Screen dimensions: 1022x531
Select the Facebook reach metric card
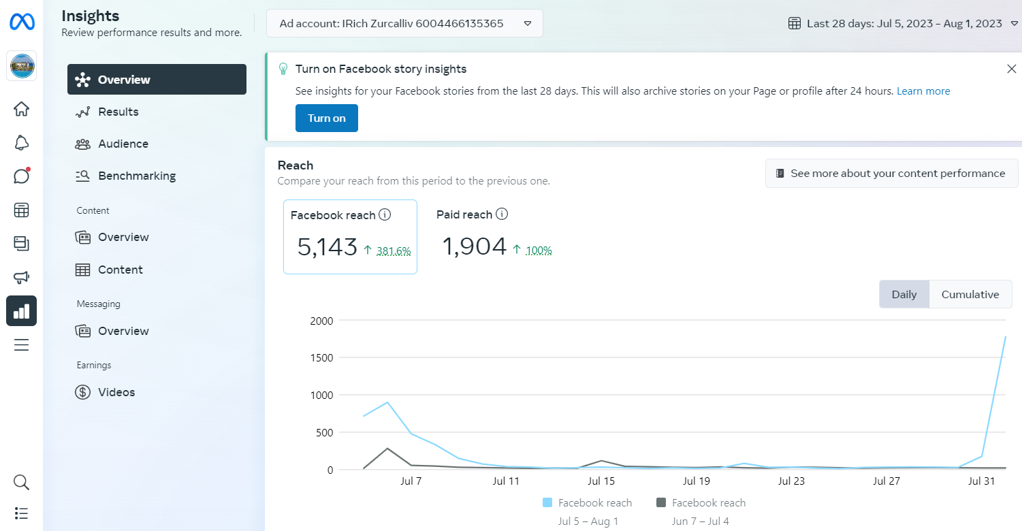click(350, 237)
